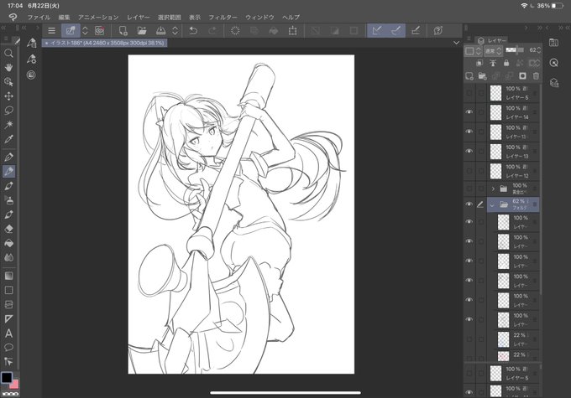Select the highlighted Pencil tool
This screenshot has height=398, width=571.
(8, 171)
